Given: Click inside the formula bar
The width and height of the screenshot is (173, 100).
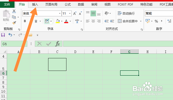Looking at the screenshot, I should pos(118,44).
